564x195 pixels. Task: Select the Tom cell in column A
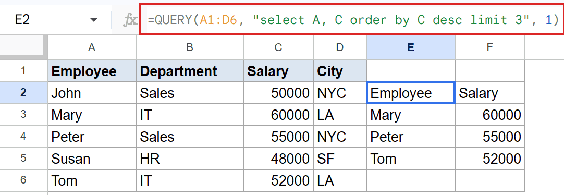92,180
